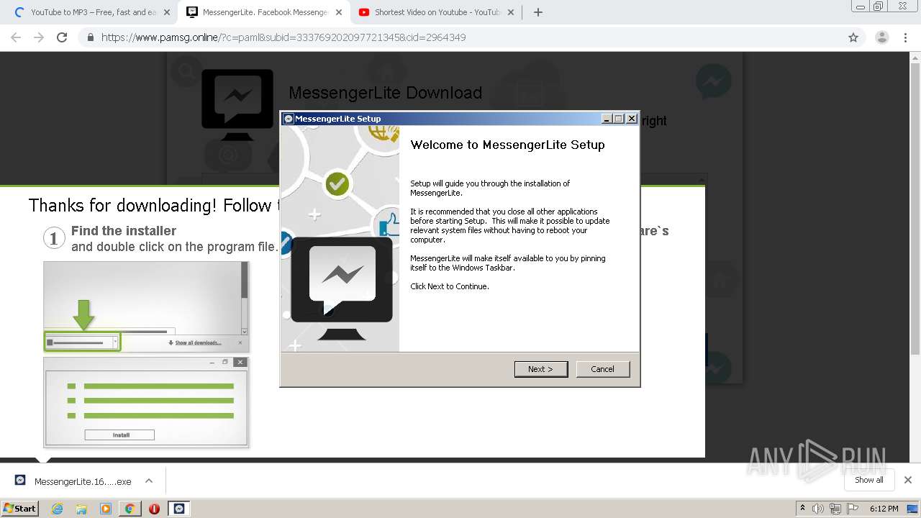
Task: Switch to MessengerLite Facebook Messenger tab
Action: (x=265, y=12)
